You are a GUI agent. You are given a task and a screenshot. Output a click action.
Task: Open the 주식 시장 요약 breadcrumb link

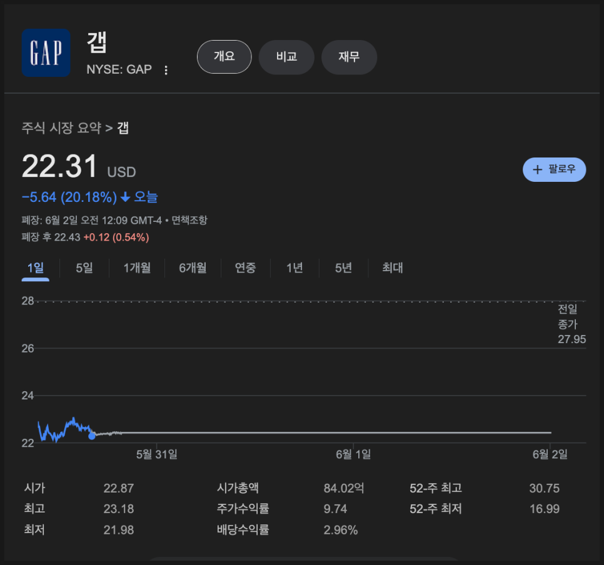(62, 128)
